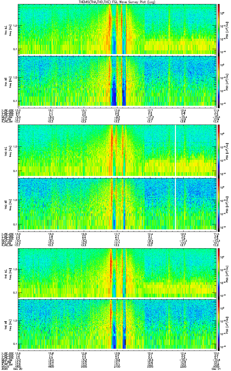The height and width of the screenshot is (371, 231).
Task: Click the color bar beside the THD BII panel
Action: point(218,203)
